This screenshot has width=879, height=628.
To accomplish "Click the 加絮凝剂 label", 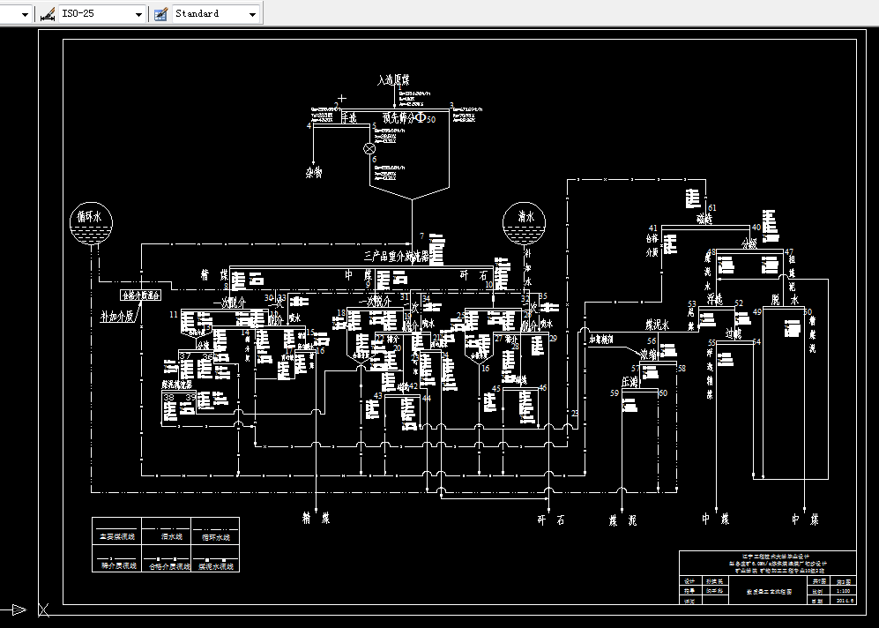I will click(601, 340).
